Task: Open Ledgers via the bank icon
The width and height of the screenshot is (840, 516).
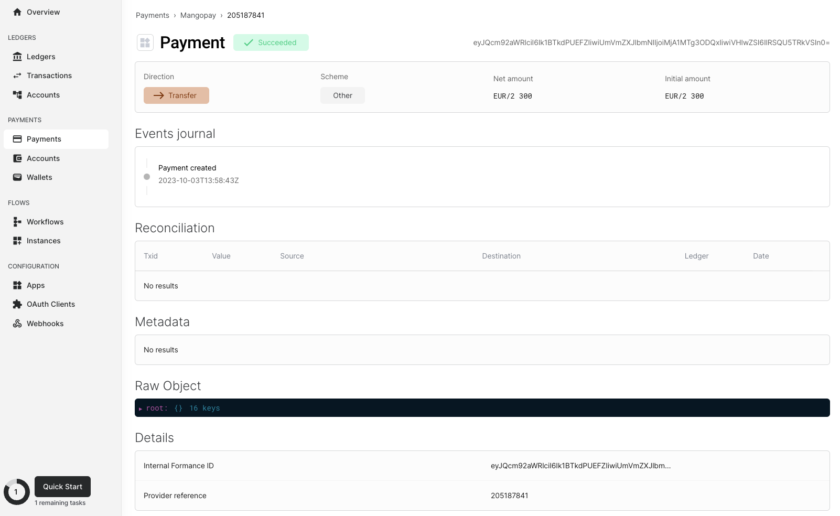Action: coord(17,57)
